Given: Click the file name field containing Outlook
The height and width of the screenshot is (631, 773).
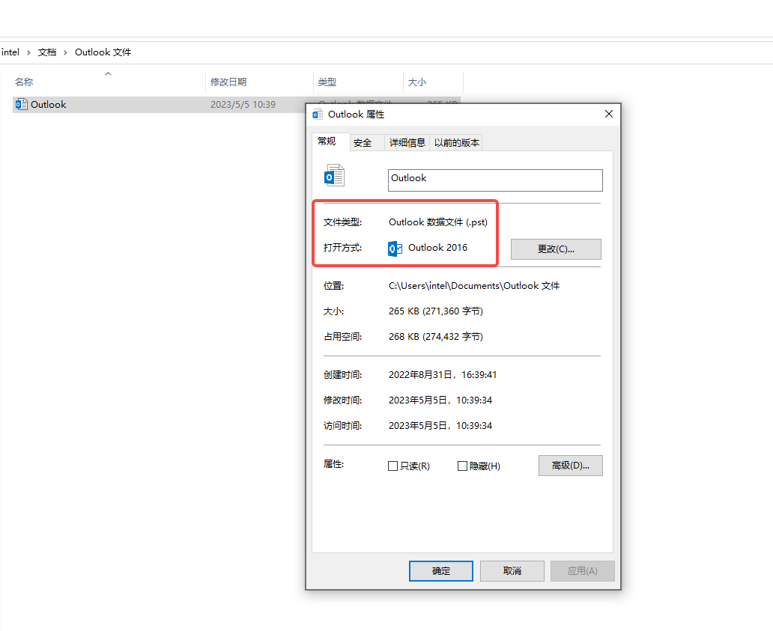Looking at the screenshot, I should (495, 180).
